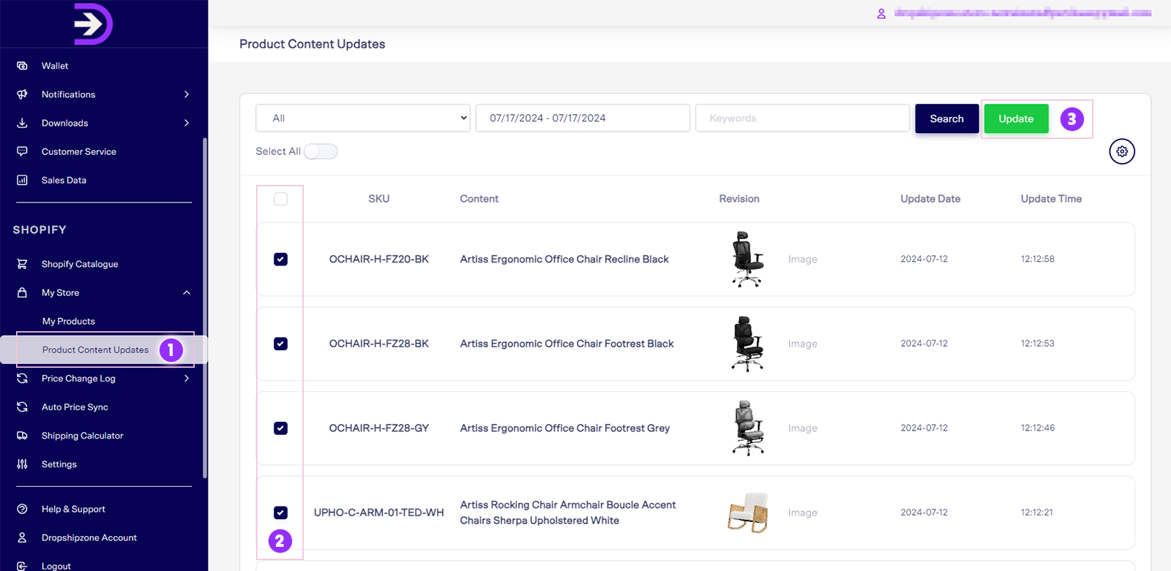1171x571 pixels.
Task: Click the Auto Price Sync icon
Action: tap(22, 406)
